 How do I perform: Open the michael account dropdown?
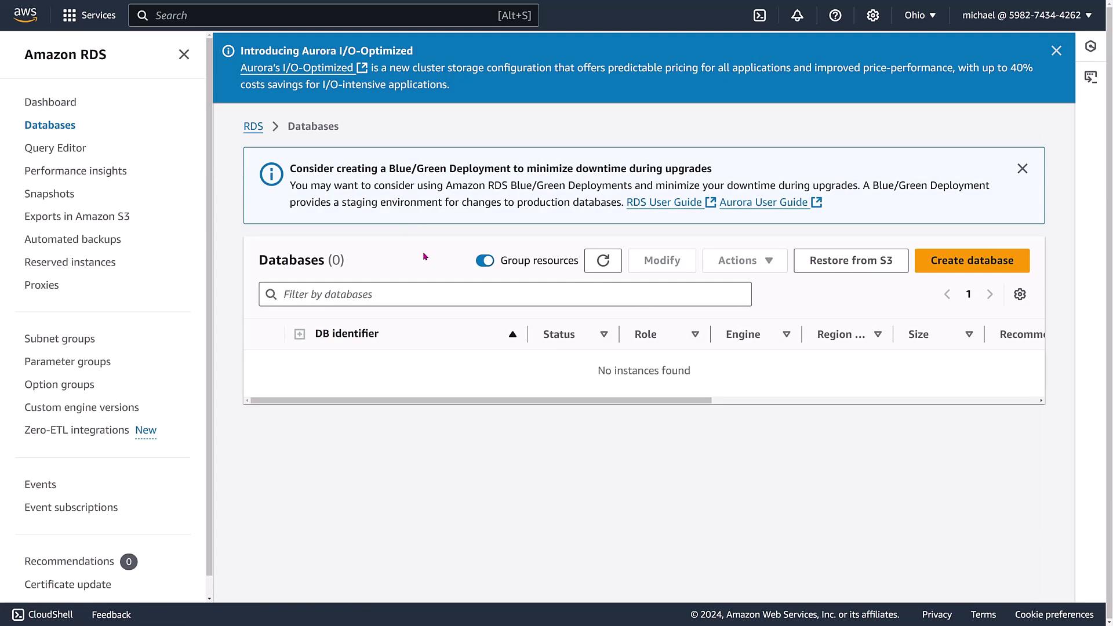(x=1027, y=16)
